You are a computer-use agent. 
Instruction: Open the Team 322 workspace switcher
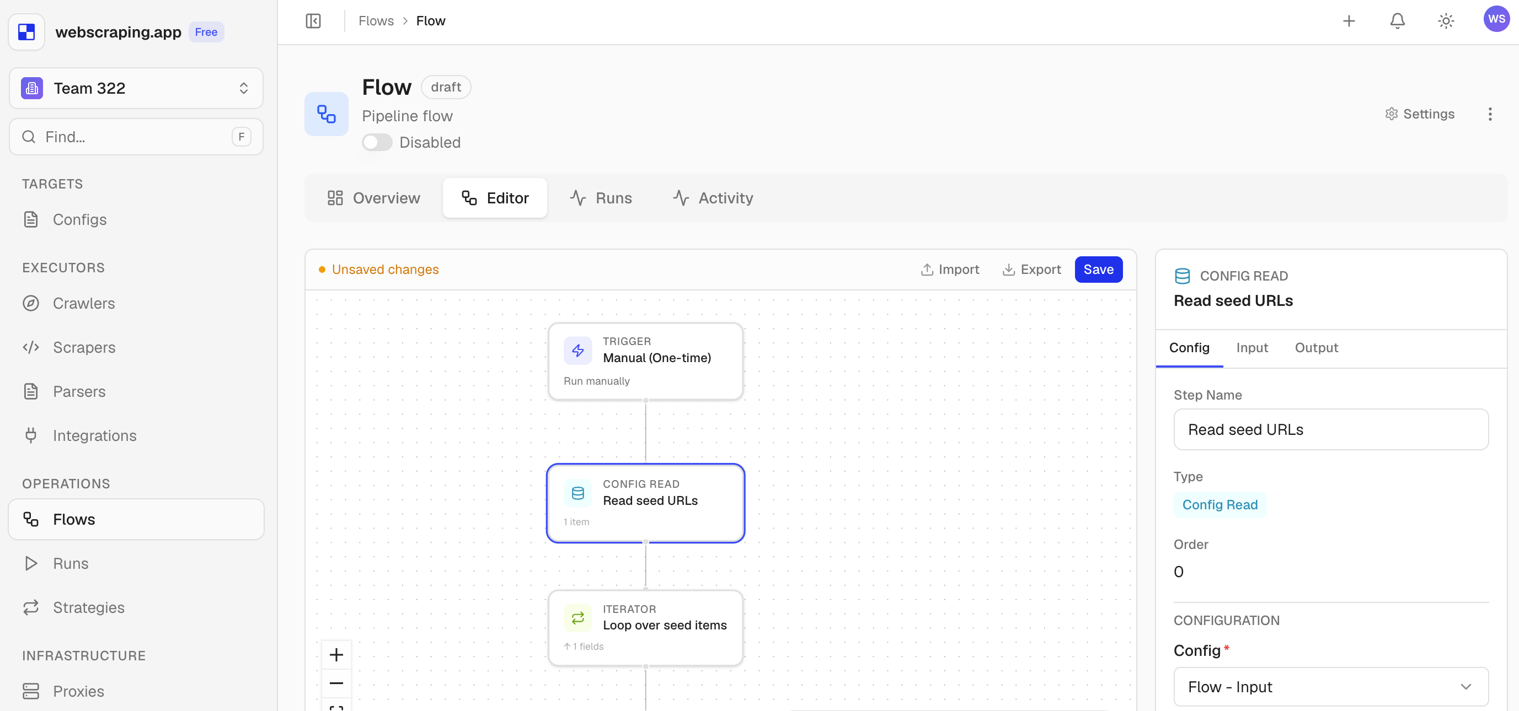(x=135, y=88)
